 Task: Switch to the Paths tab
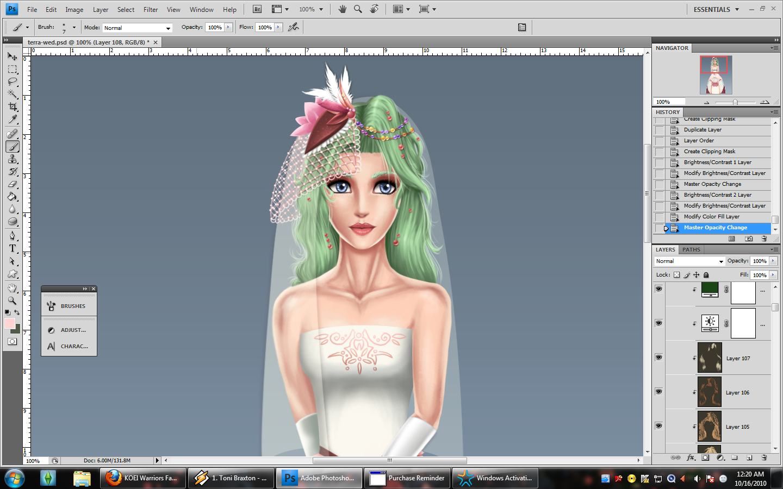[691, 250]
